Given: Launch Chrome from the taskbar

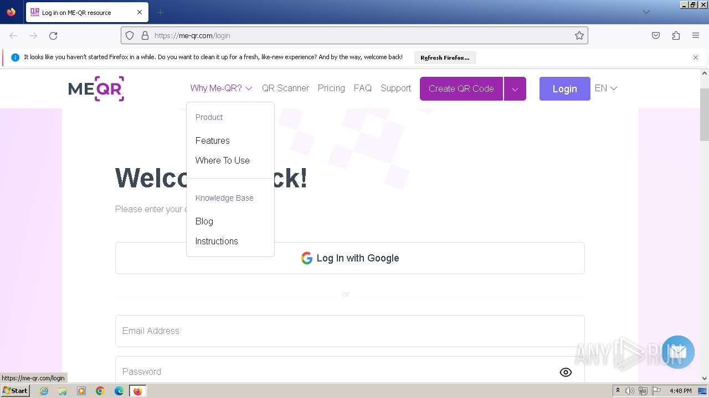Looking at the screenshot, I should click(100, 391).
